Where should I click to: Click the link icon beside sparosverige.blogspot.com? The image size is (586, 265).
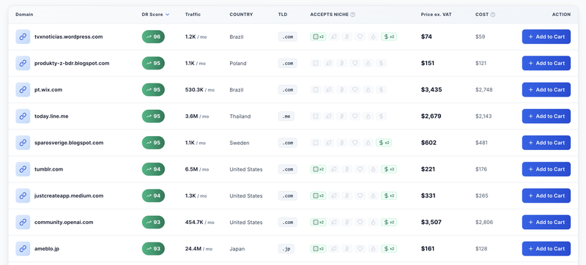23,143
